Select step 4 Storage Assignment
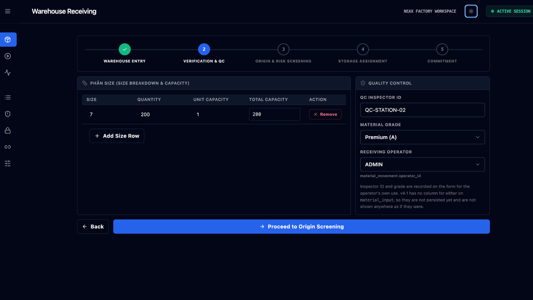Image resolution: width=533 pixels, height=300 pixels. coord(363,53)
